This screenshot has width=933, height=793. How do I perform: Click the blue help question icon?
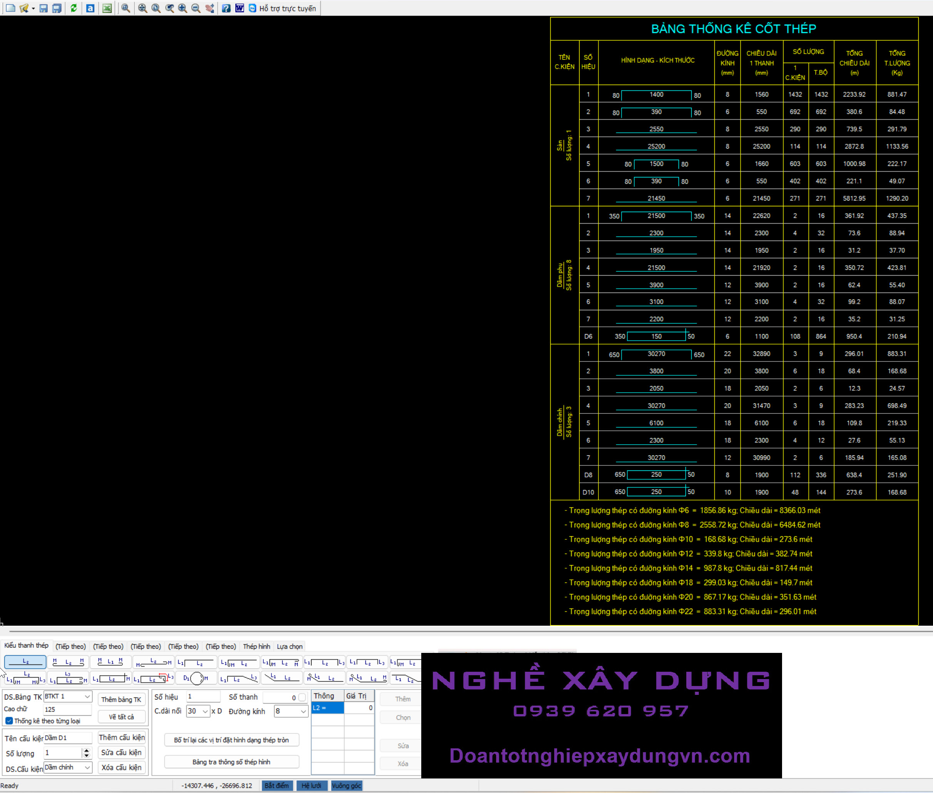tap(226, 8)
